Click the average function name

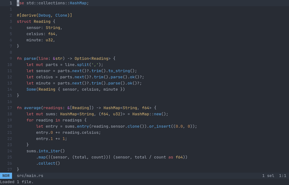click(x=32, y=108)
